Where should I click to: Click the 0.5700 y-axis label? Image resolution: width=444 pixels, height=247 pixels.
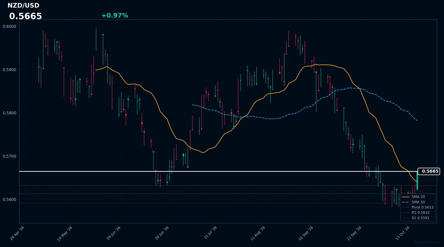point(9,157)
